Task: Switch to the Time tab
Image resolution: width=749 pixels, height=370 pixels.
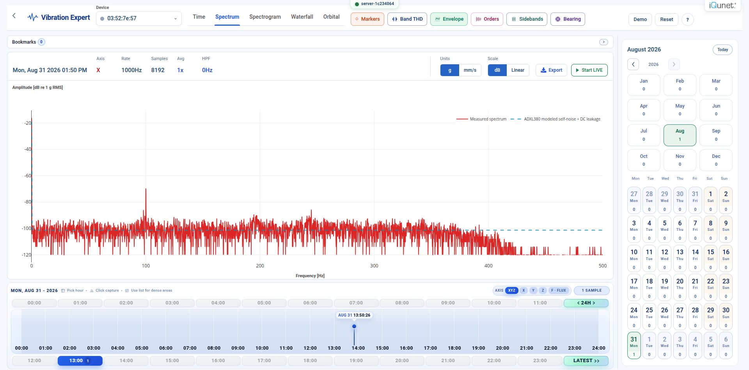Action: [199, 17]
